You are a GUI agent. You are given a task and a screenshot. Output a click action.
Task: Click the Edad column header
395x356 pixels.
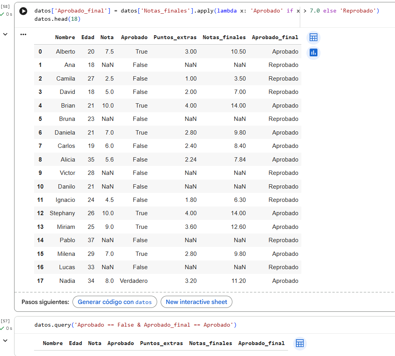tap(88, 38)
